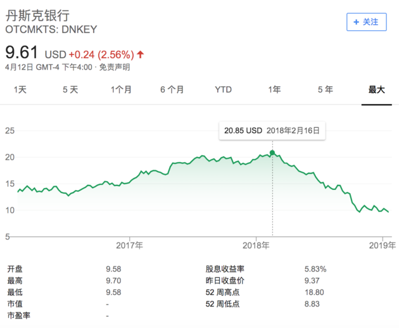This screenshot has height=328, width=399.
Task: Show the 1个月 chart range
Action: point(121,90)
